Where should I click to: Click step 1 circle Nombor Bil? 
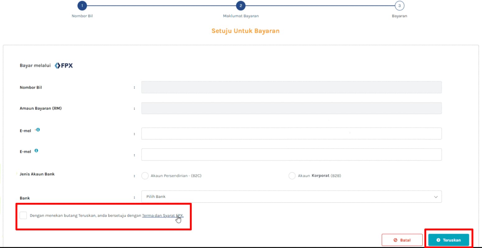click(82, 6)
